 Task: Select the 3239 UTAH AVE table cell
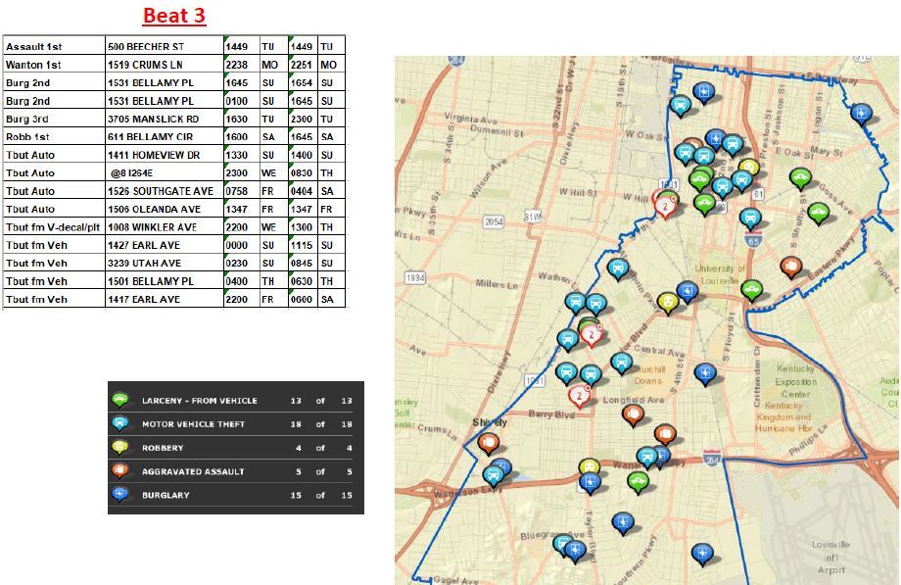164,264
